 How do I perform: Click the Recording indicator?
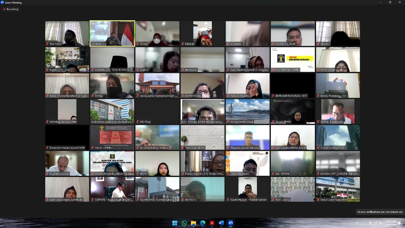pos(11,9)
